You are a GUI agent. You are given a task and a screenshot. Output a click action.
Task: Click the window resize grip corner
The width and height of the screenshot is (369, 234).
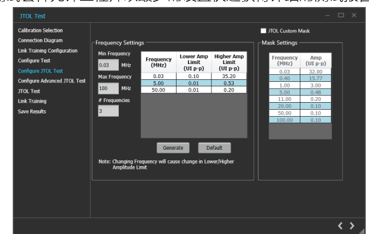click(363, 231)
